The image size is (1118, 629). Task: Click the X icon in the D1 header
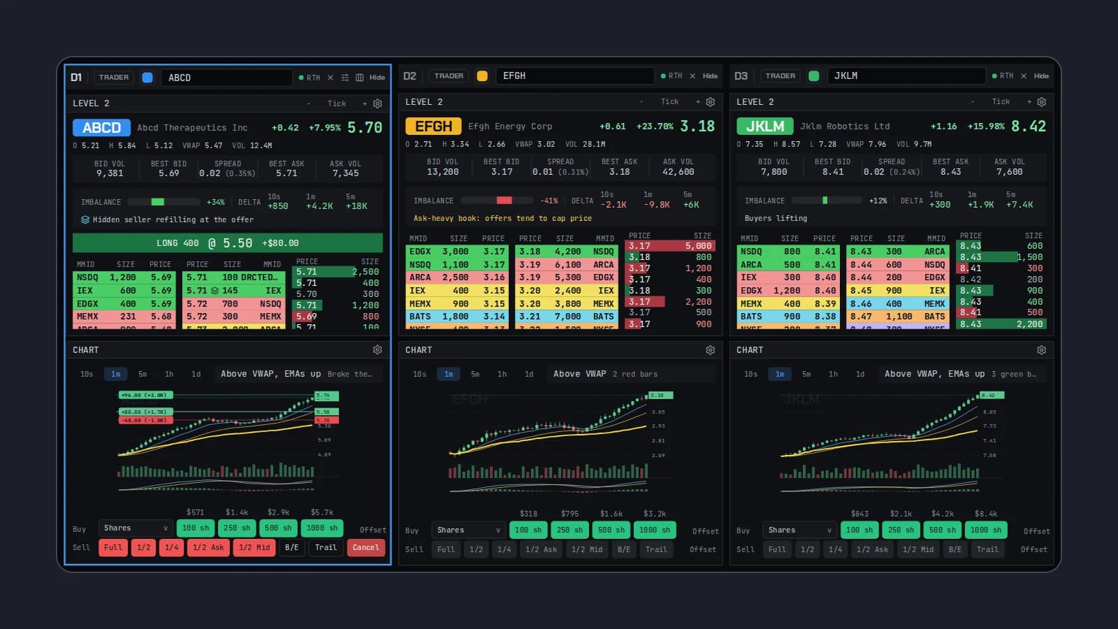(x=331, y=78)
